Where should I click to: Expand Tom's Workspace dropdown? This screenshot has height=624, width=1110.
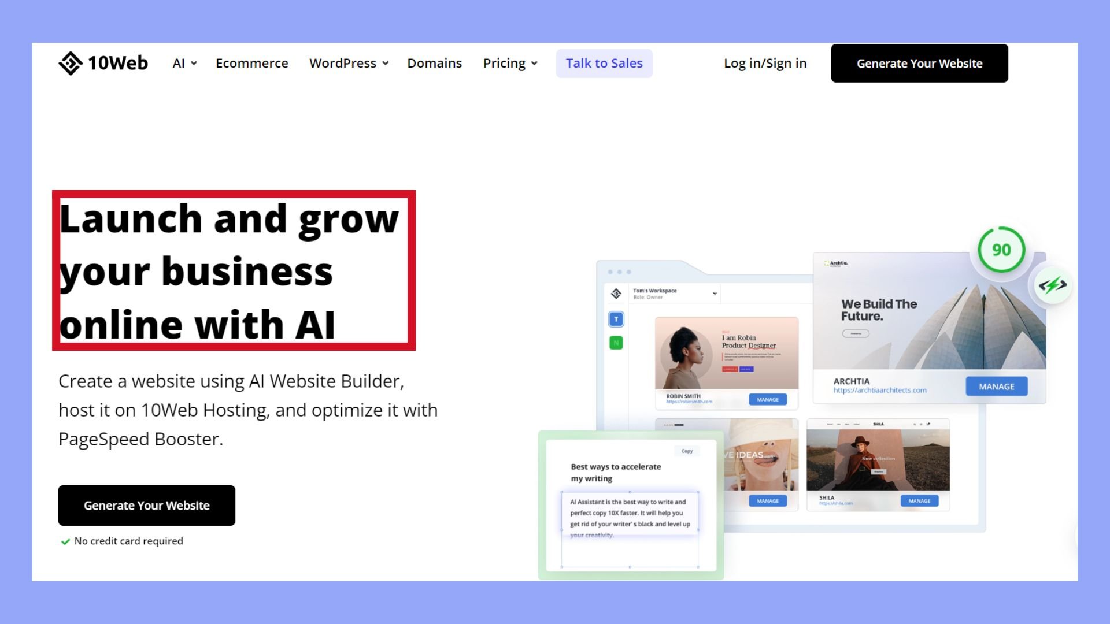pos(715,294)
